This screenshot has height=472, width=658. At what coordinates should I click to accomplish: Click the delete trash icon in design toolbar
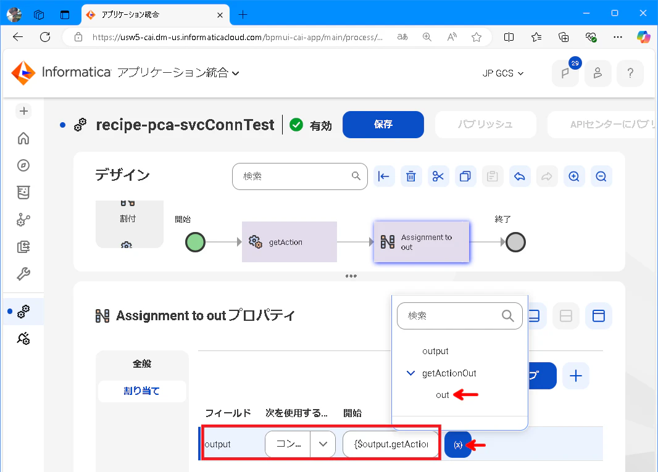coord(411,176)
